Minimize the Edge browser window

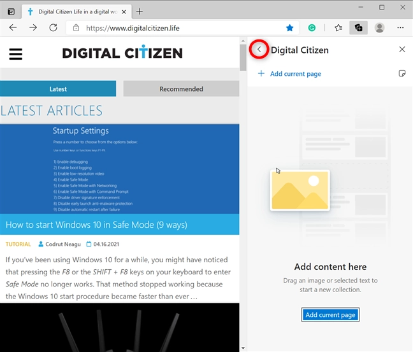pos(361,7)
